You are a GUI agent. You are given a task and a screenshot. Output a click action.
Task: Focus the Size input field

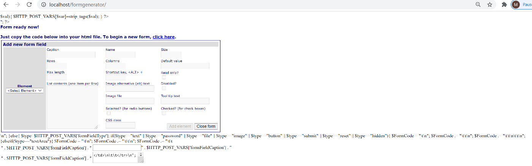[x=171, y=55]
